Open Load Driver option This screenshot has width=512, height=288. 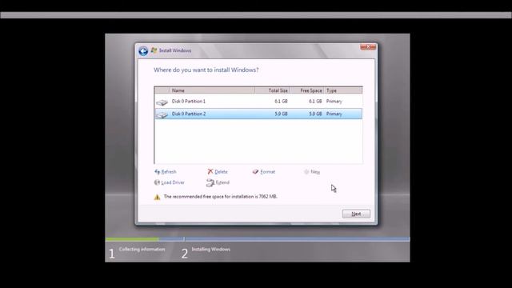coord(173,182)
